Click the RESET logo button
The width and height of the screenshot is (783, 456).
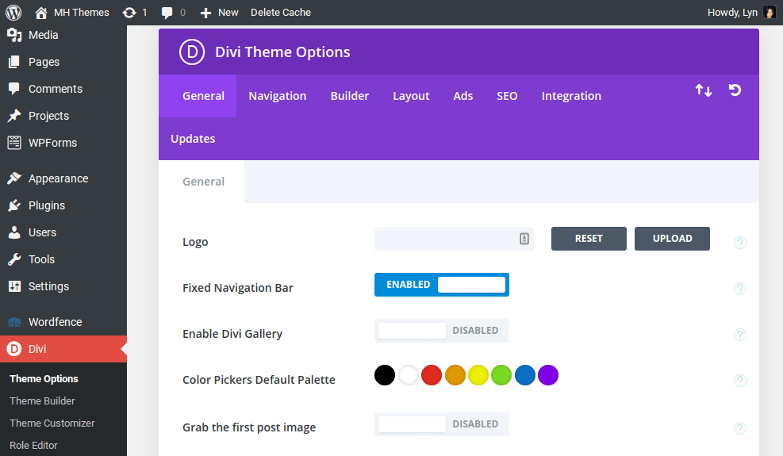tap(589, 239)
